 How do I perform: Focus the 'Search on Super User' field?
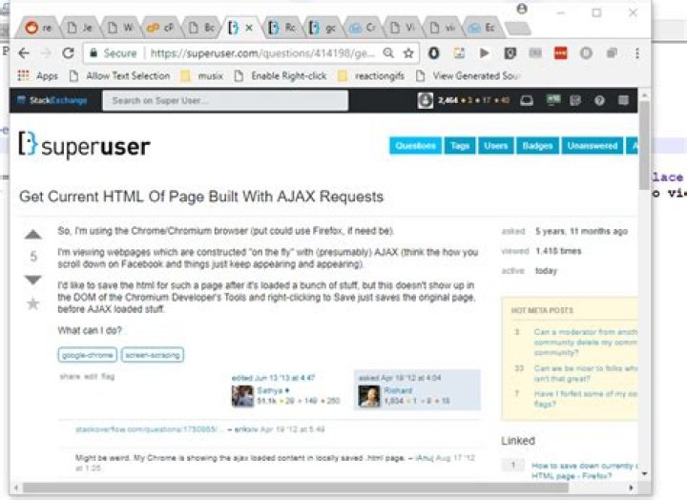point(225,100)
